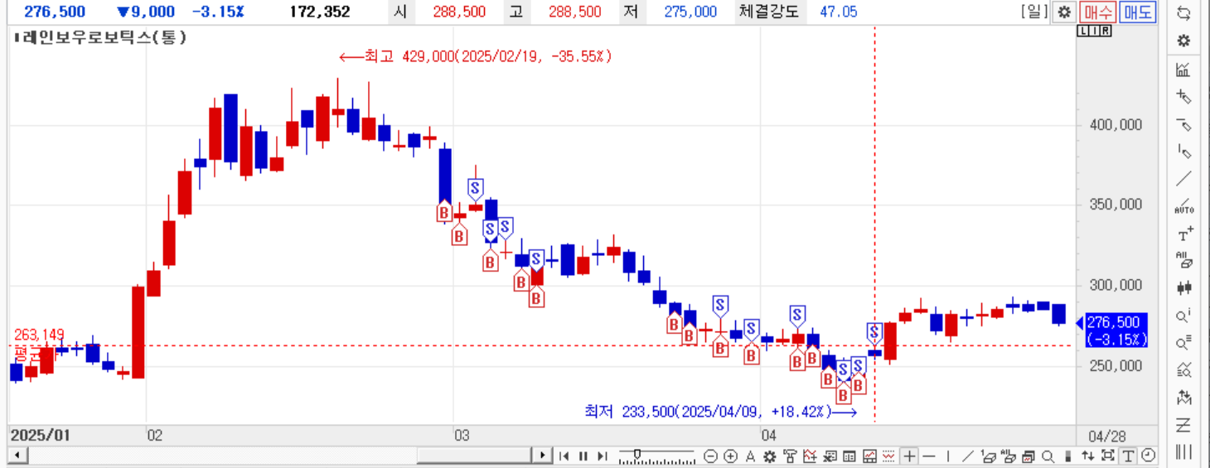Click the skip-to-end playback button
The height and width of the screenshot is (468, 1210).
click(x=602, y=456)
